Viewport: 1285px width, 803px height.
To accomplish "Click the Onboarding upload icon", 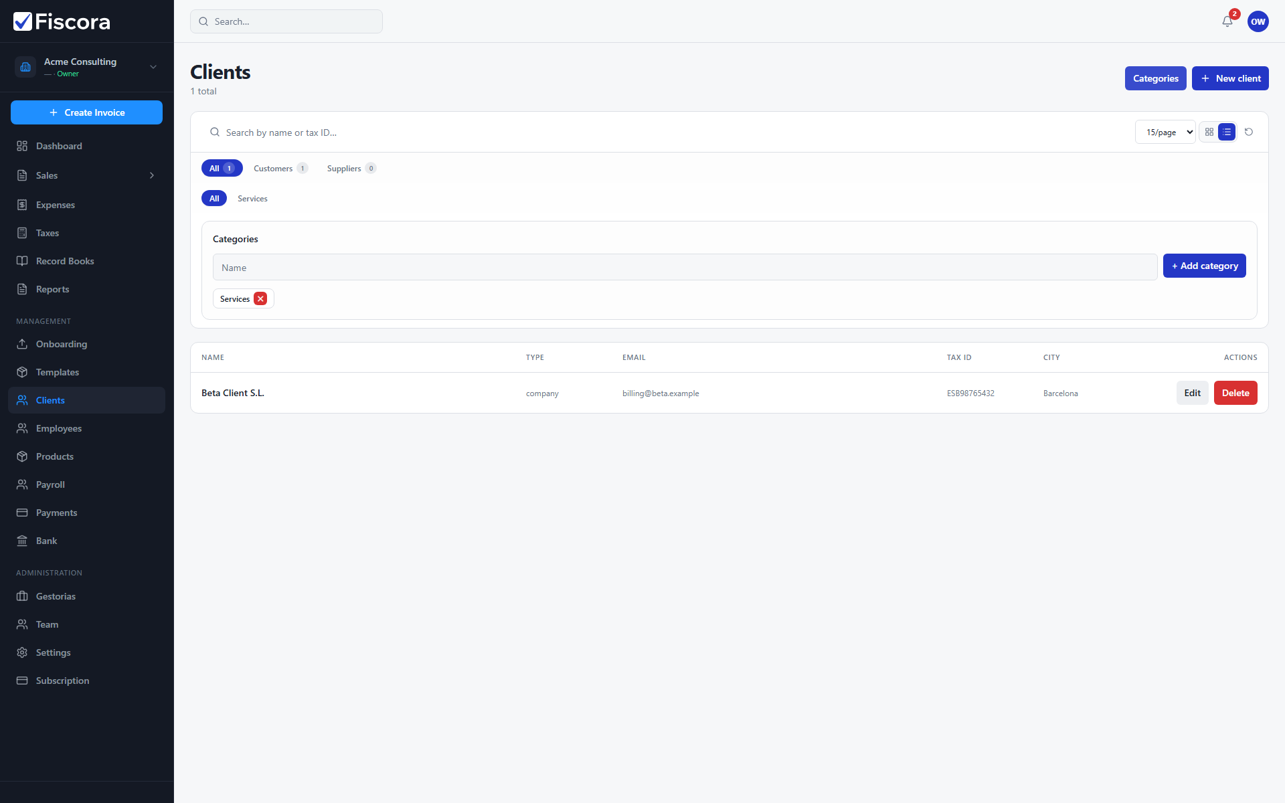I will coord(22,344).
